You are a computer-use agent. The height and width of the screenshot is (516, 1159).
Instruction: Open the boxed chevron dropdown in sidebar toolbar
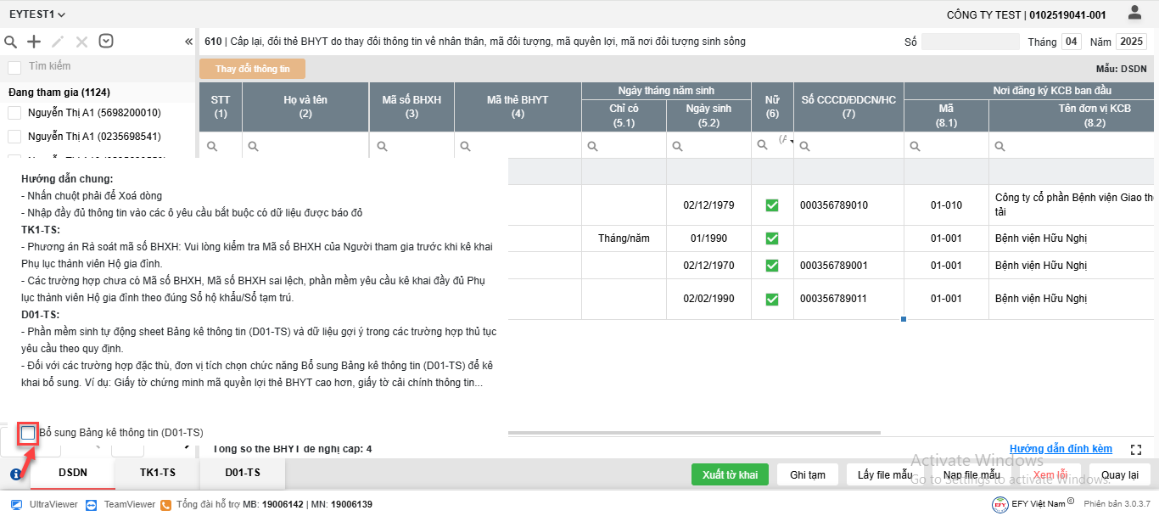pos(106,41)
